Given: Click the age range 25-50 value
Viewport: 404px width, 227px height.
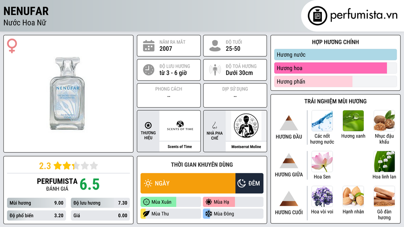Looking at the screenshot, I should pyautogui.click(x=233, y=48).
